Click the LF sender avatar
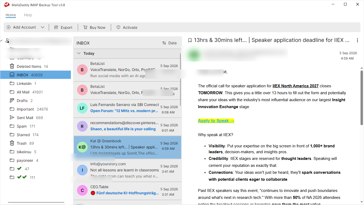Screen dimensions: 364x205 coord(82,108)
